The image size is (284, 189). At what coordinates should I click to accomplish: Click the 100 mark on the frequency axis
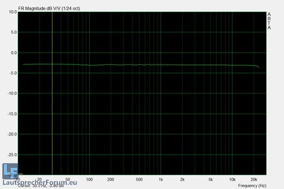click(x=89, y=179)
